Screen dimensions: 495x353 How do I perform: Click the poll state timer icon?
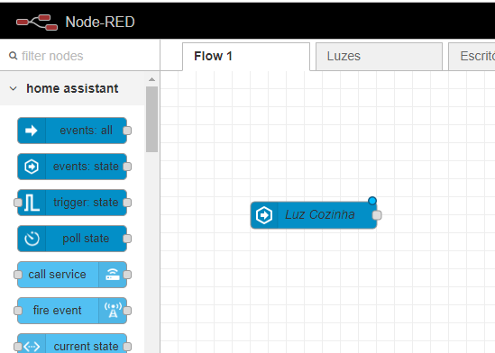32,239
